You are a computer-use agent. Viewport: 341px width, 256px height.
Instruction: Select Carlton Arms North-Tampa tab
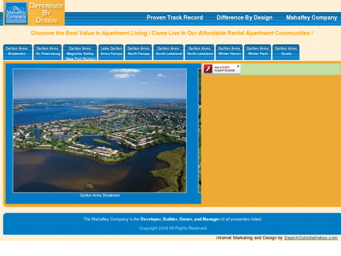click(138, 52)
